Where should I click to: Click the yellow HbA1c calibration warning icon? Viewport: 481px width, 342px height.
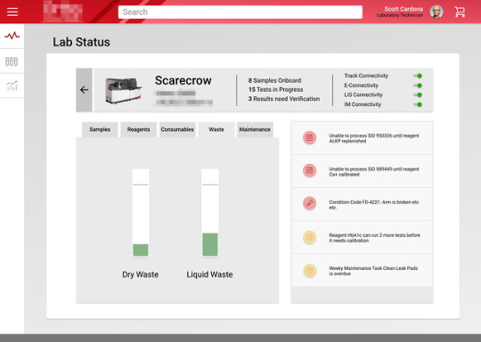tap(309, 237)
